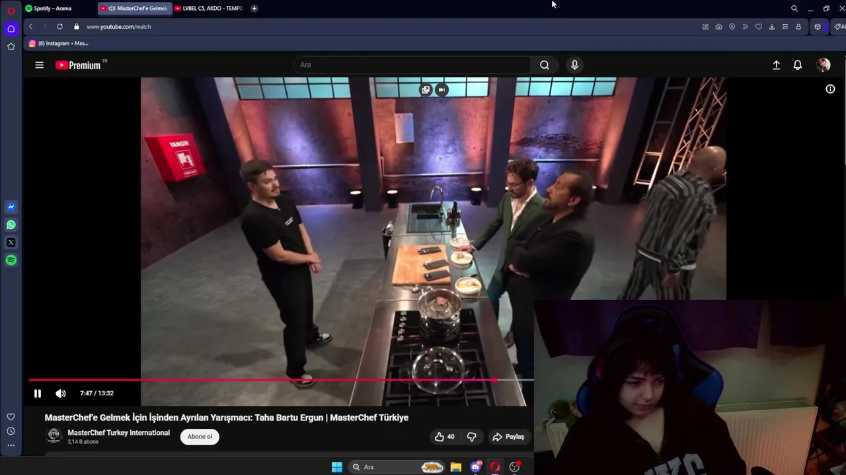Open the Windows Start button
The image size is (846, 475).
pos(336,467)
